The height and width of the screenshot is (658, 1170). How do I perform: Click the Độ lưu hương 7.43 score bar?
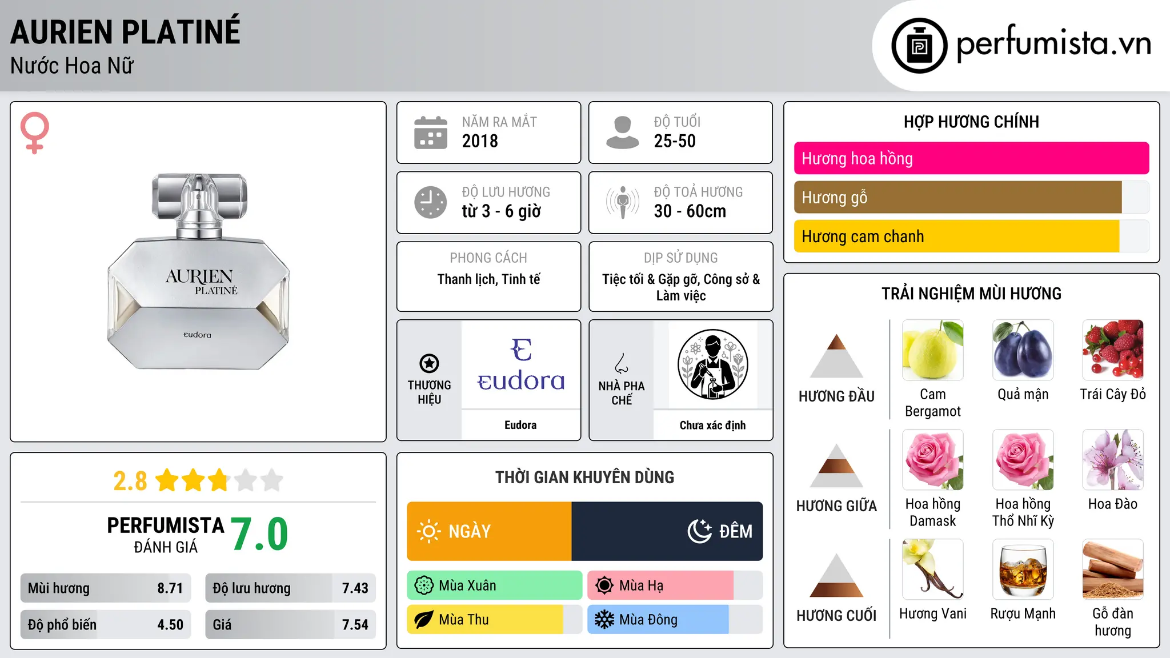[x=291, y=588]
